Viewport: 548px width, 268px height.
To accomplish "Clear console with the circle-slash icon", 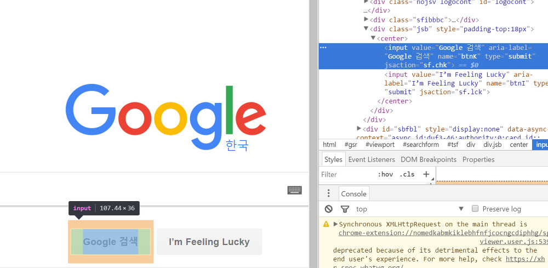I will [x=328, y=209].
